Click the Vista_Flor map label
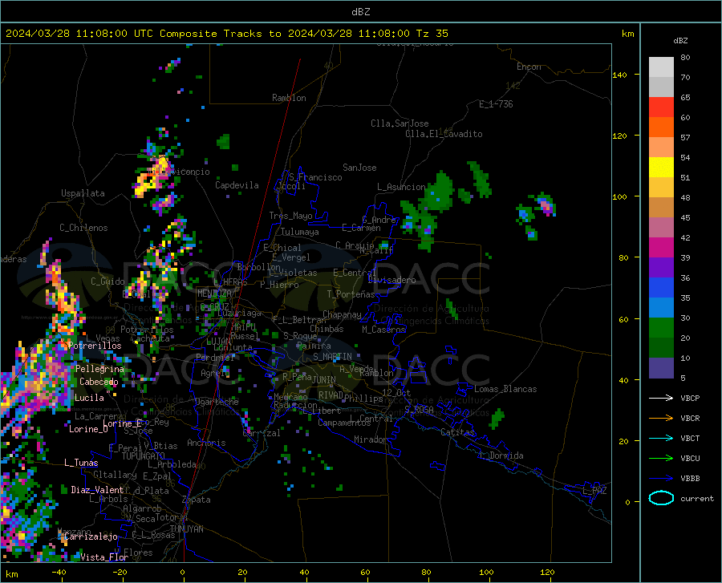Viewport: 722px width, 583px height. (x=104, y=557)
